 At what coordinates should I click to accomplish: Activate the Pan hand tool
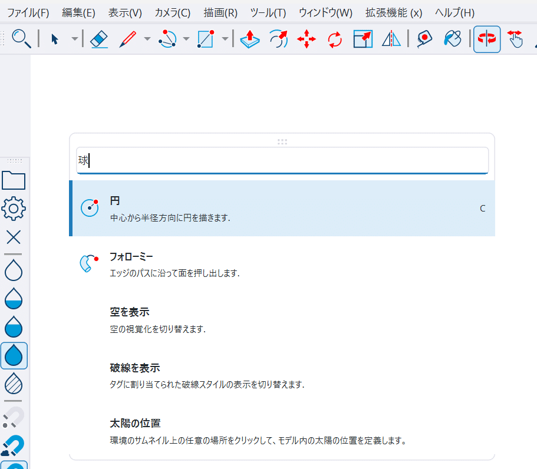click(x=515, y=39)
